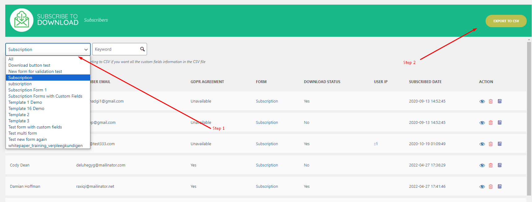
Task: Open Subscription form link in p@gmail.com row
Action: point(267,123)
